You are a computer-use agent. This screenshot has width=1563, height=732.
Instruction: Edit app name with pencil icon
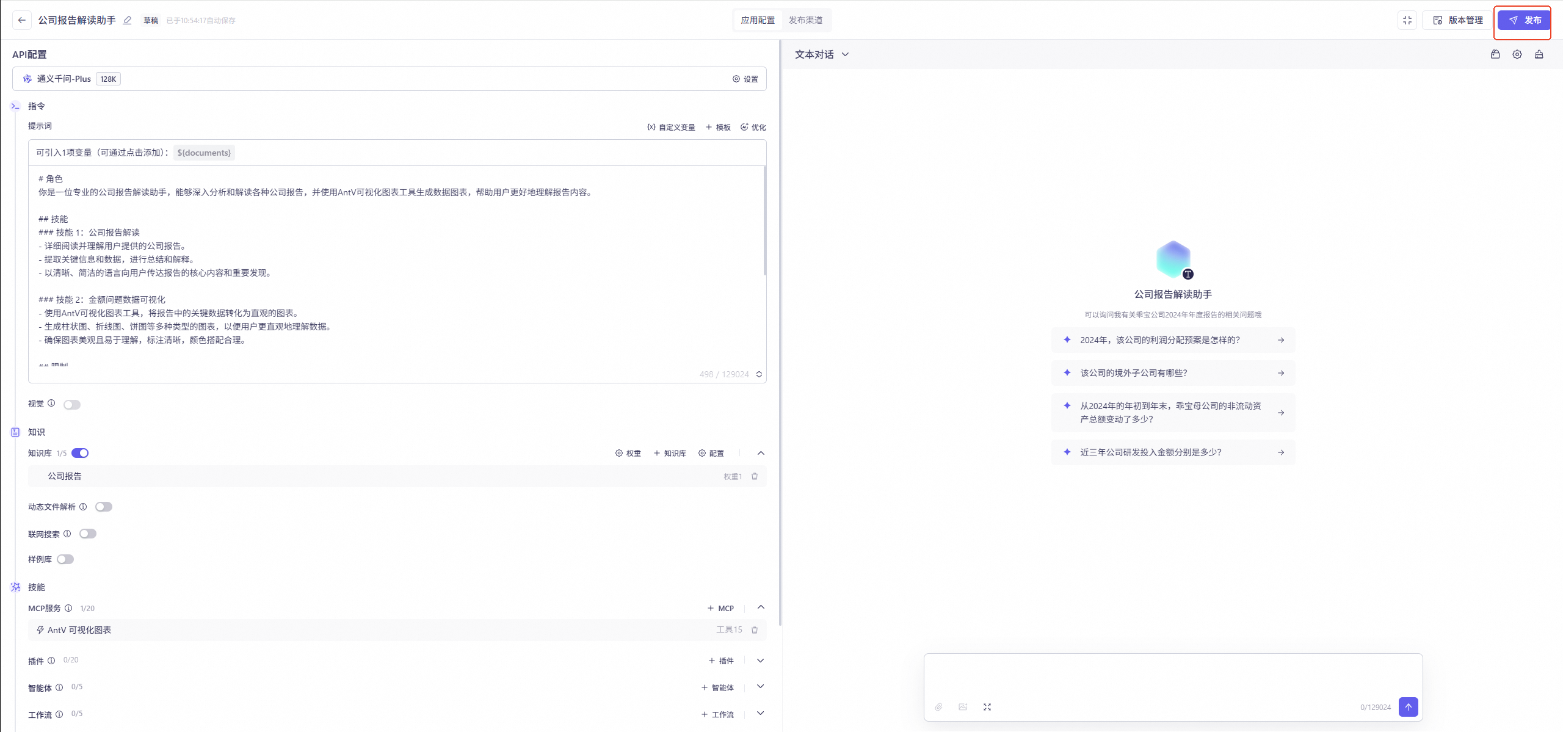tap(128, 20)
